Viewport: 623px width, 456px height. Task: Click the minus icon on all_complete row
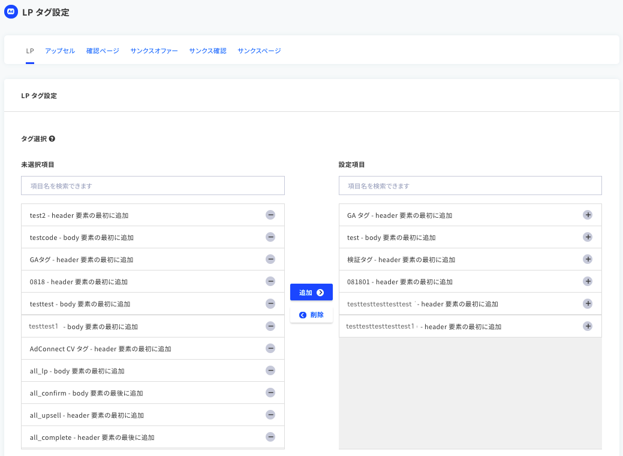[x=270, y=437]
